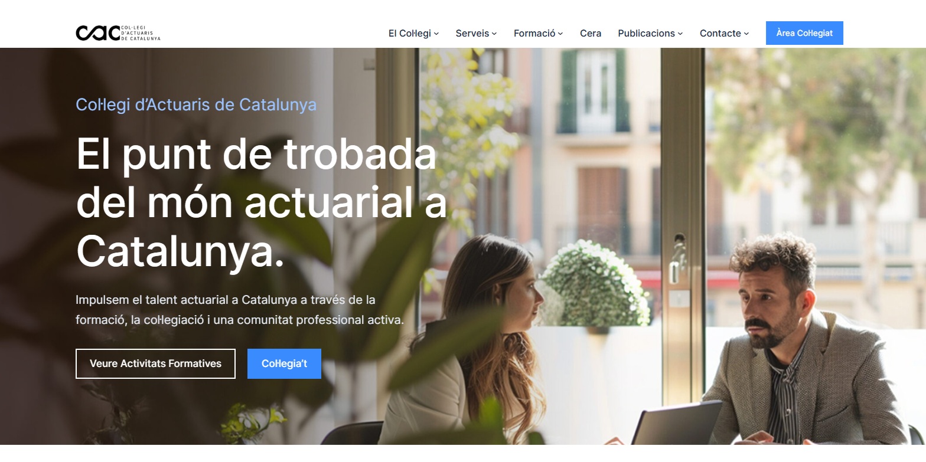Click the light-blue Col·legi d'Actuaris de Catalunya subtitle
The width and height of the screenshot is (926, 462).
[x=196, y=104]
